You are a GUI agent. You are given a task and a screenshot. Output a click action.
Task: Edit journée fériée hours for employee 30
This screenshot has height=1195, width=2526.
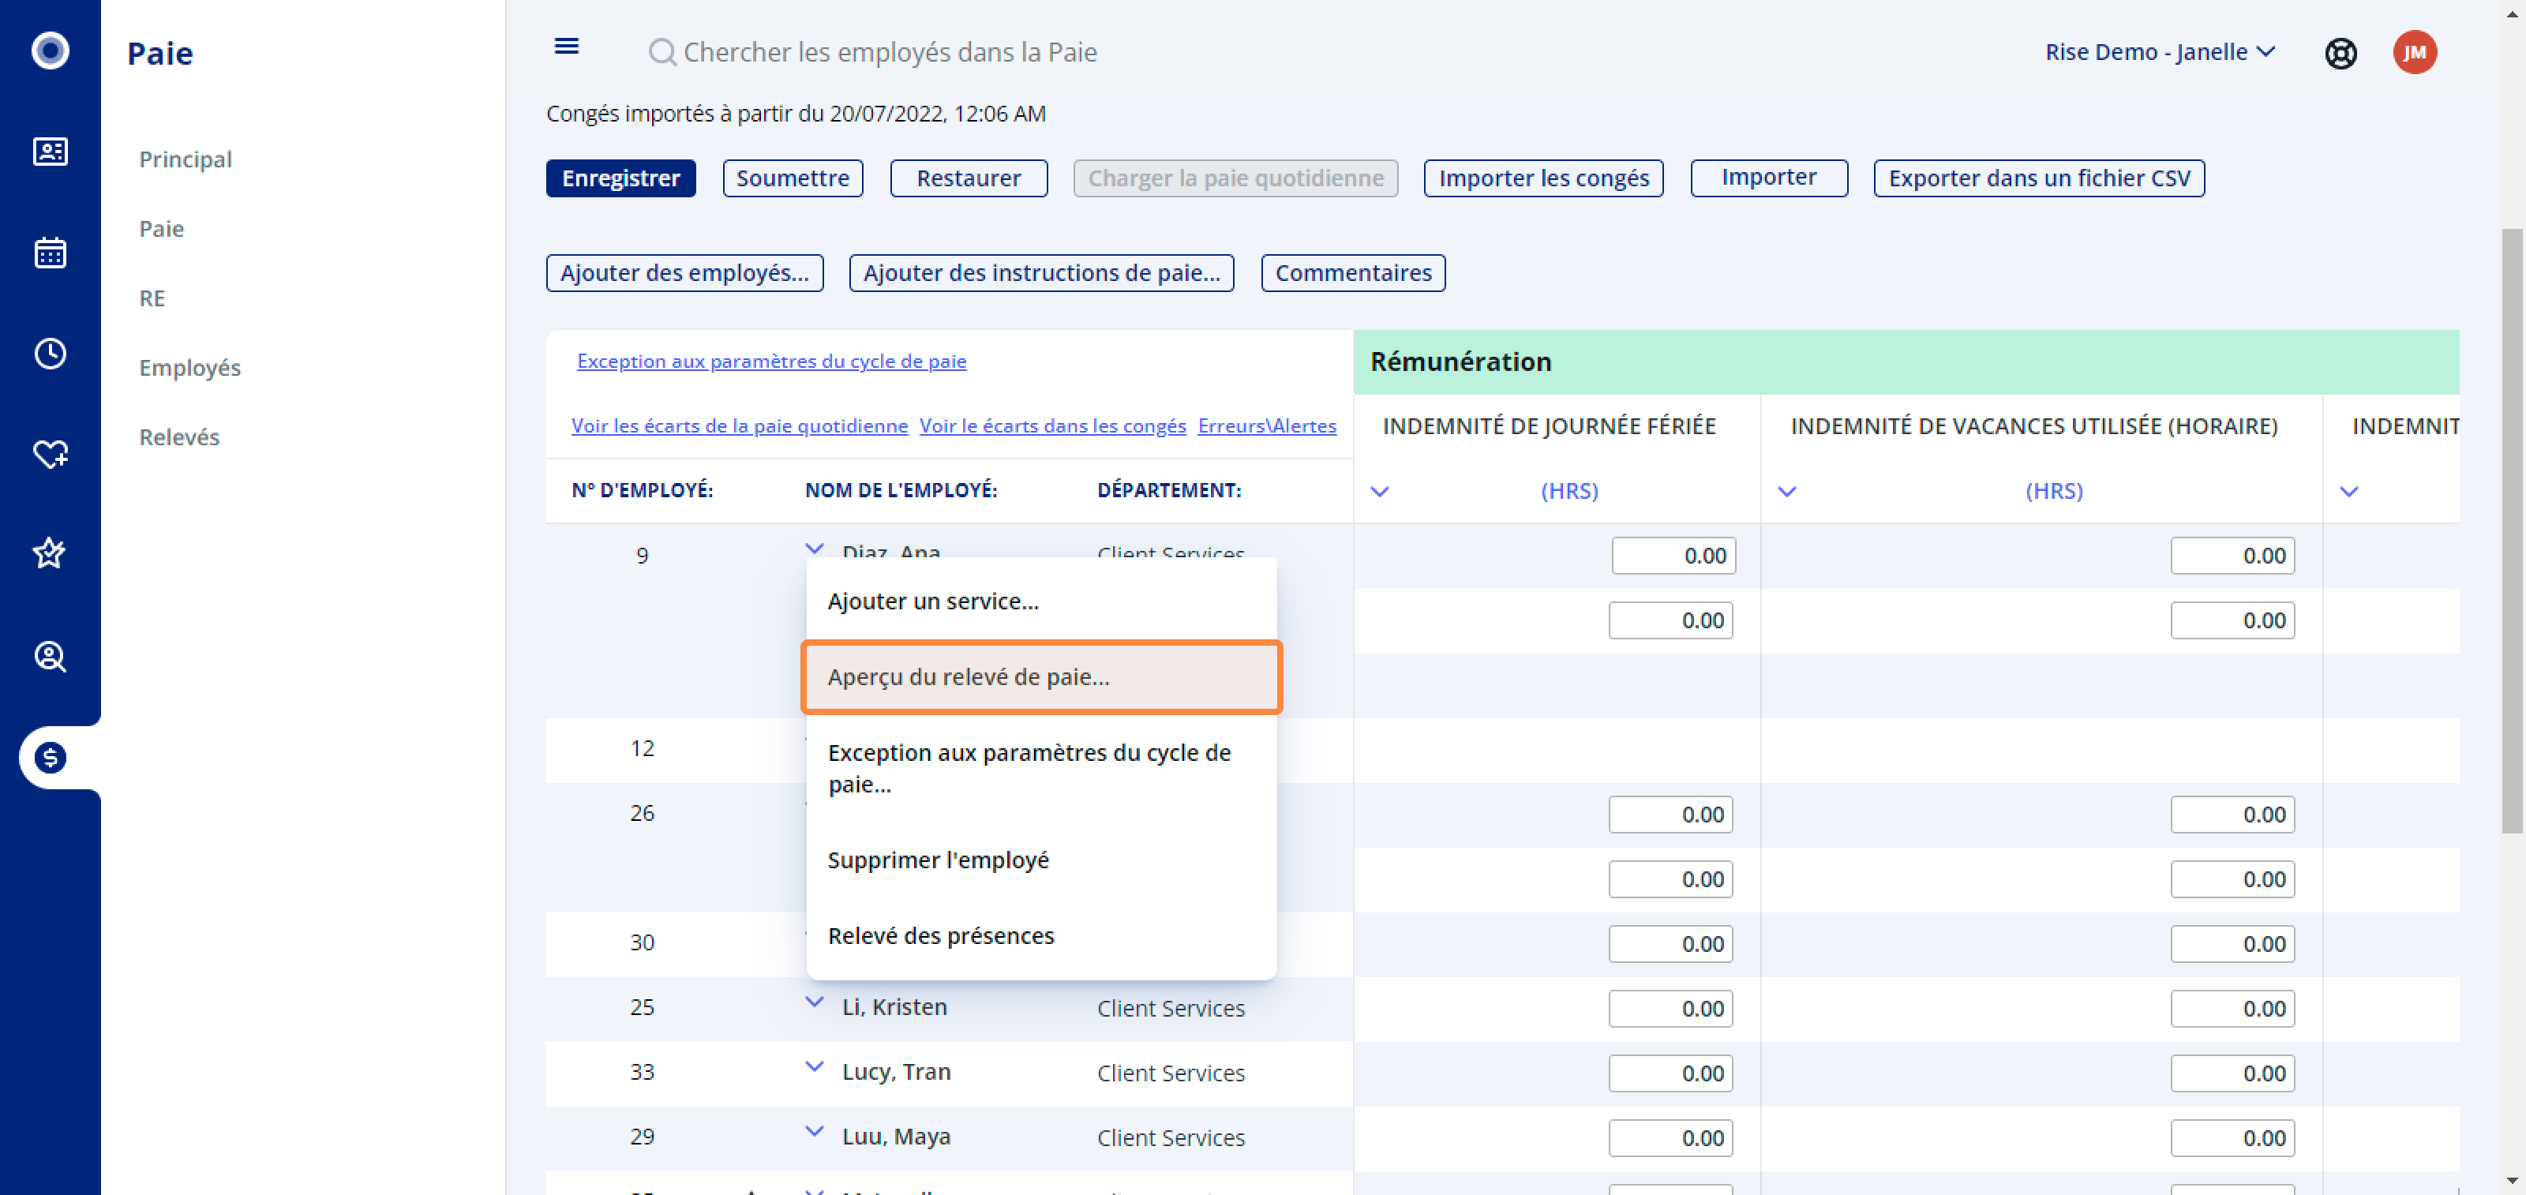[1671, 944]
